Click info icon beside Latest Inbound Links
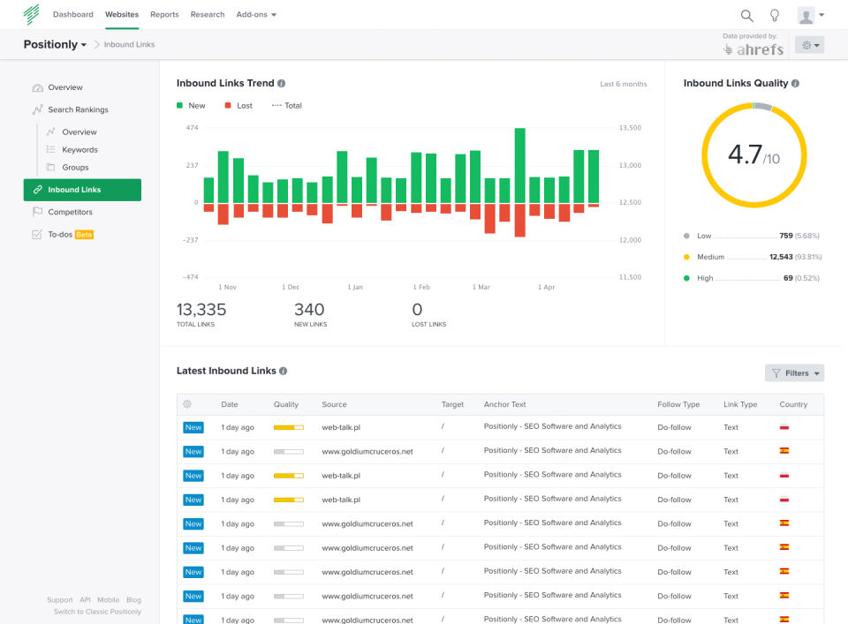This screenshot has width=848, height=624. pos(283,372)
